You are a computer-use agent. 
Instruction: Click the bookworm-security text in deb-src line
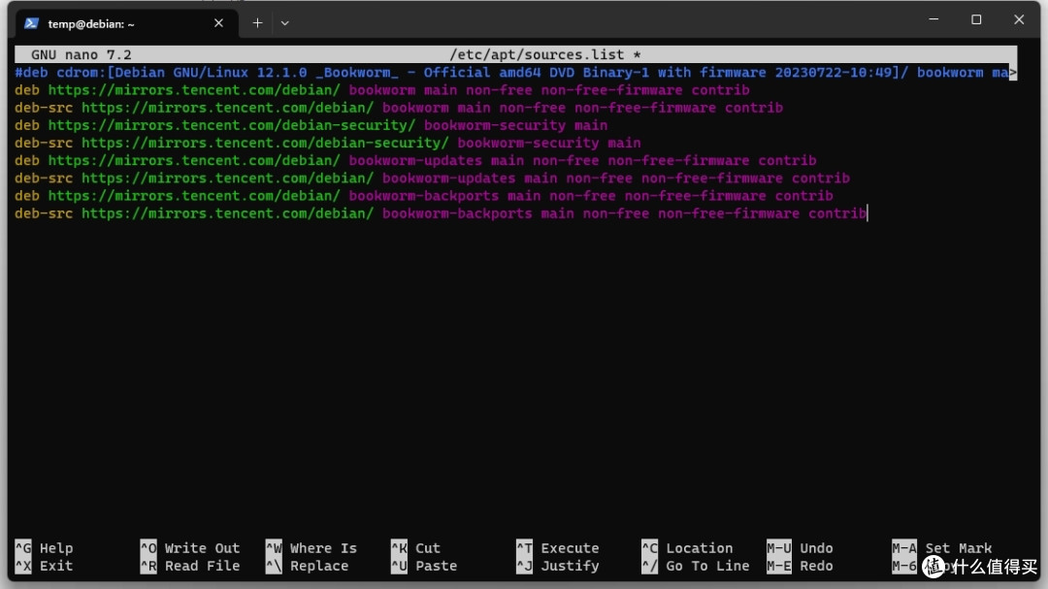pos(528,143)
